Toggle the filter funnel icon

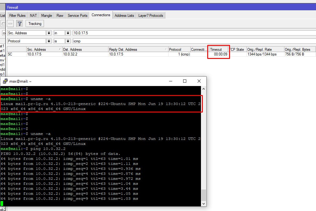click(20, 24)
